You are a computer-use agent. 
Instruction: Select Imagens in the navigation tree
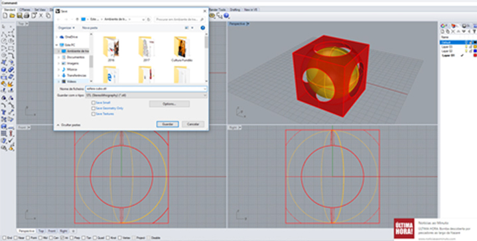click(x=73, y=63)
